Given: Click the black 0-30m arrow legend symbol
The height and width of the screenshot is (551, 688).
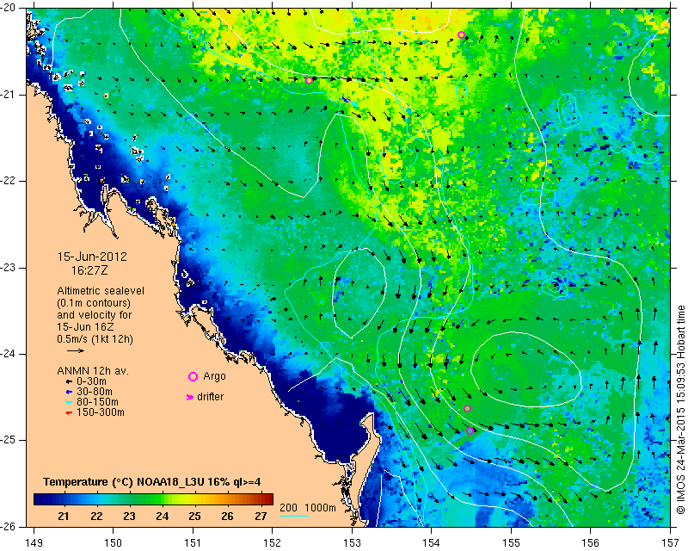Looking at the screenshot, I should pyautogui.click(x=69, y=382).
